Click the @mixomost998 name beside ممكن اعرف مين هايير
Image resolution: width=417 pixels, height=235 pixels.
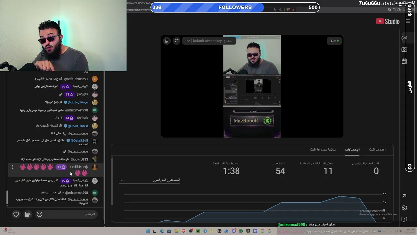coord(77,193)
